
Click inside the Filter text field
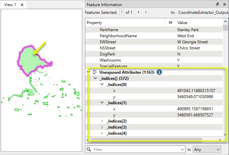click(135, 149)
